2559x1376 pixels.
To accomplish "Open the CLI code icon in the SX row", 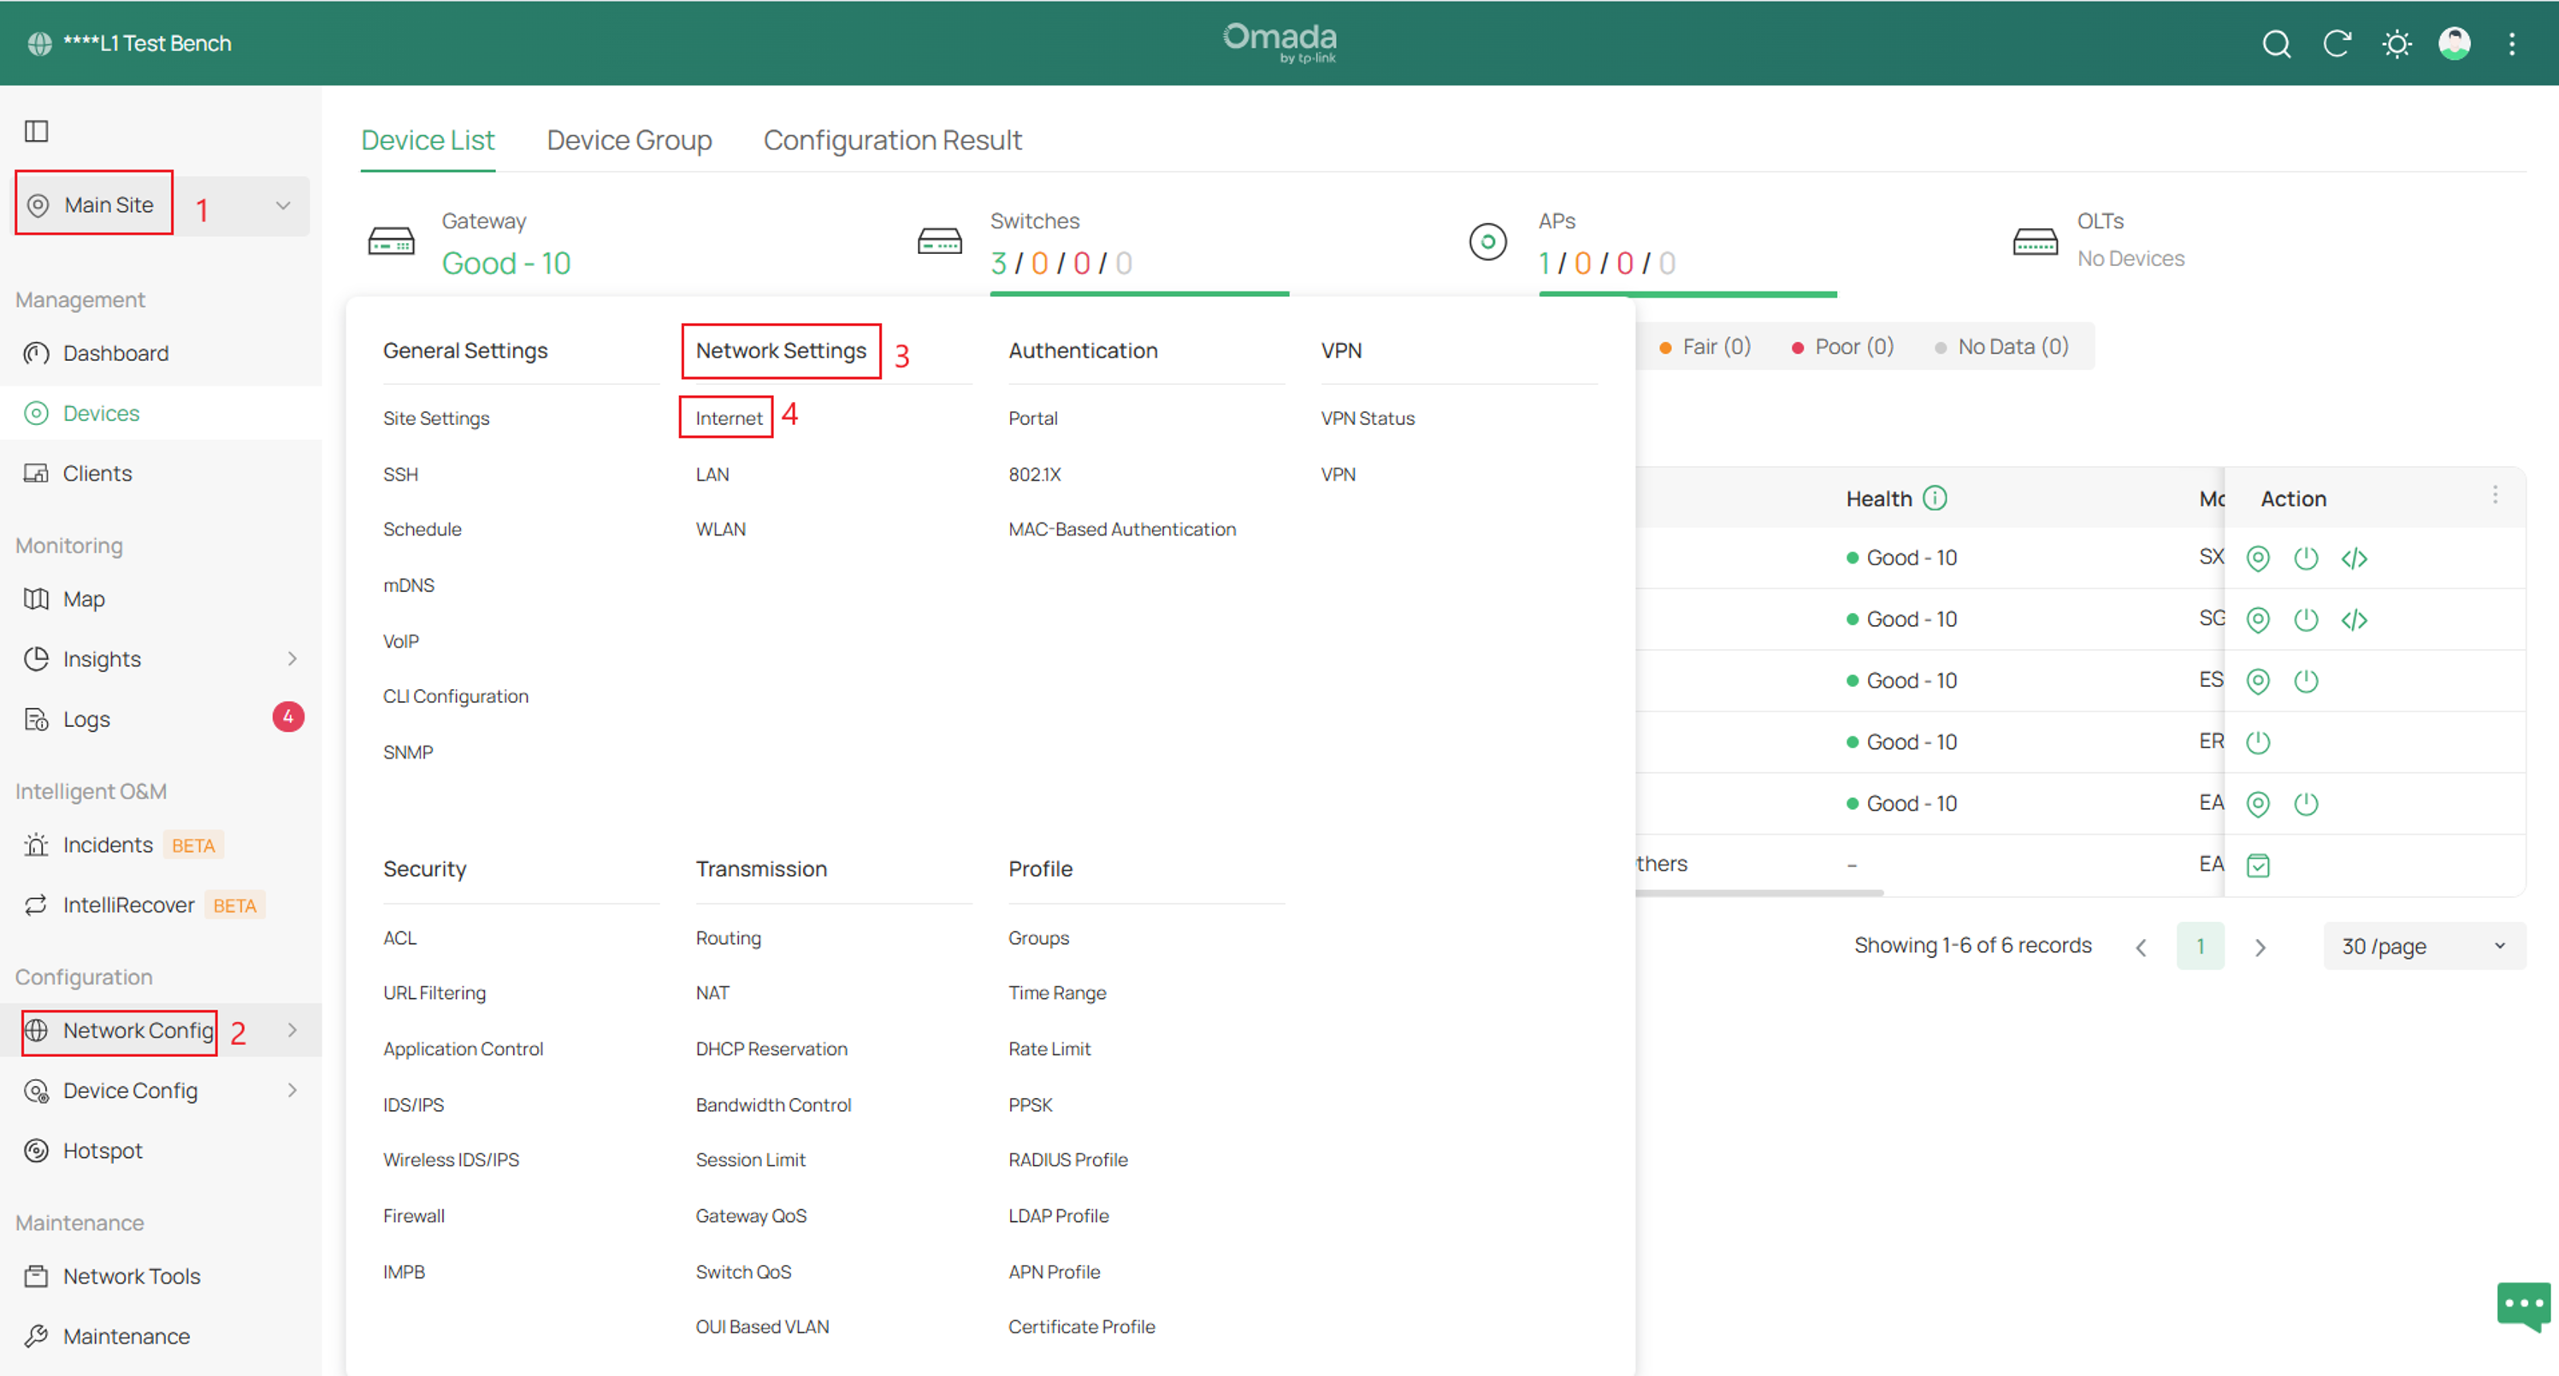I will 2354,558.
